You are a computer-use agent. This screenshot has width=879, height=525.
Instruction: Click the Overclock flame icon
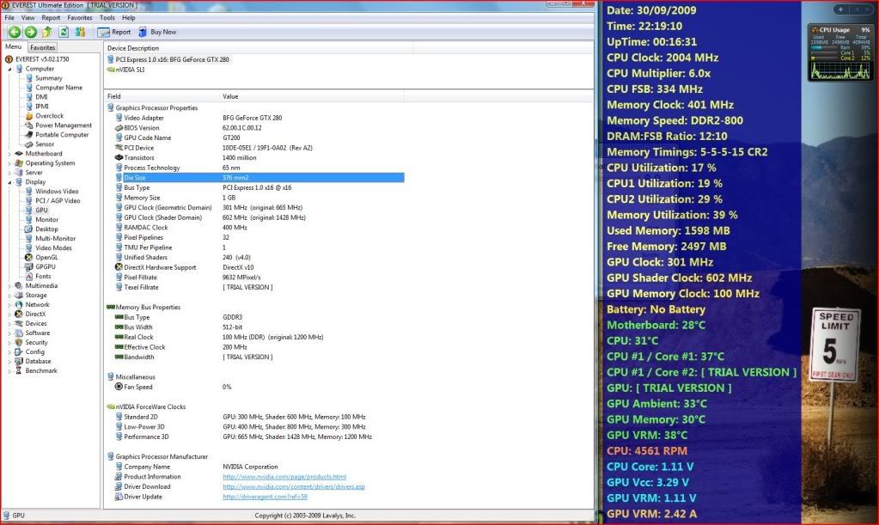pyautogui.click(x=29, y=116)
